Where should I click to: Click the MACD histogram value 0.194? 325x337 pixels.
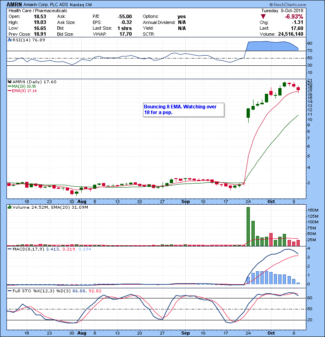(85, 249)
